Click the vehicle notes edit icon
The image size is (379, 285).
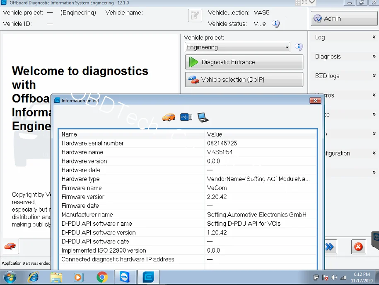[195, 15]
